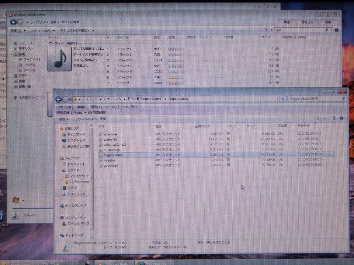The image size is (354, 265).
Task: Go back in the Explorer window
Action: click(x=59, y=100)
